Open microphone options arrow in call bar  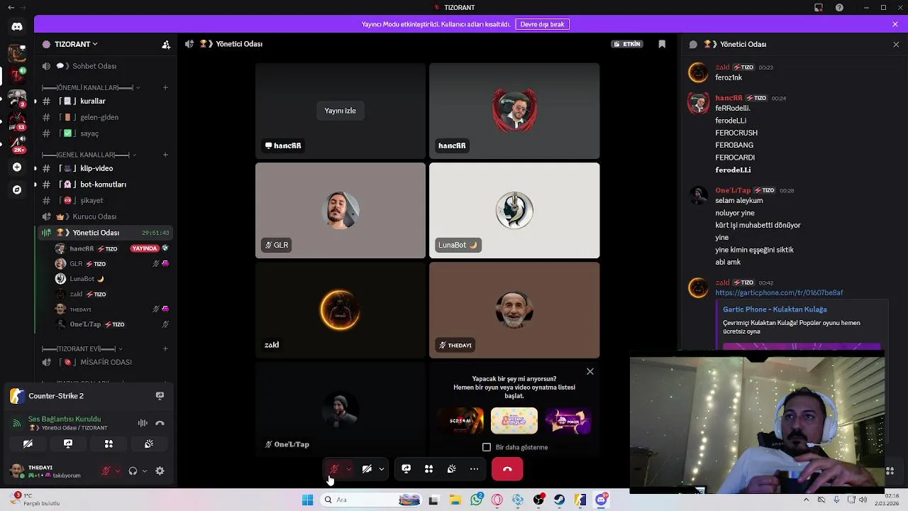[x=348, y=469]
